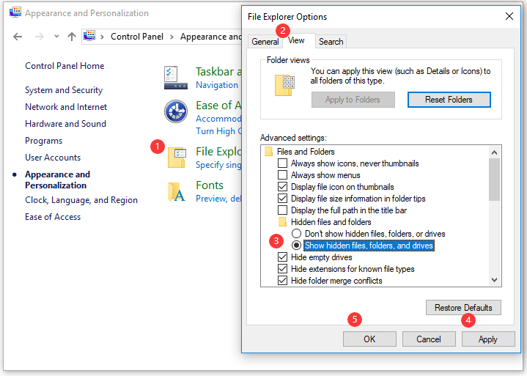Click the Accommodate link
The image size is (527, 376).
[x=218, y=119]
